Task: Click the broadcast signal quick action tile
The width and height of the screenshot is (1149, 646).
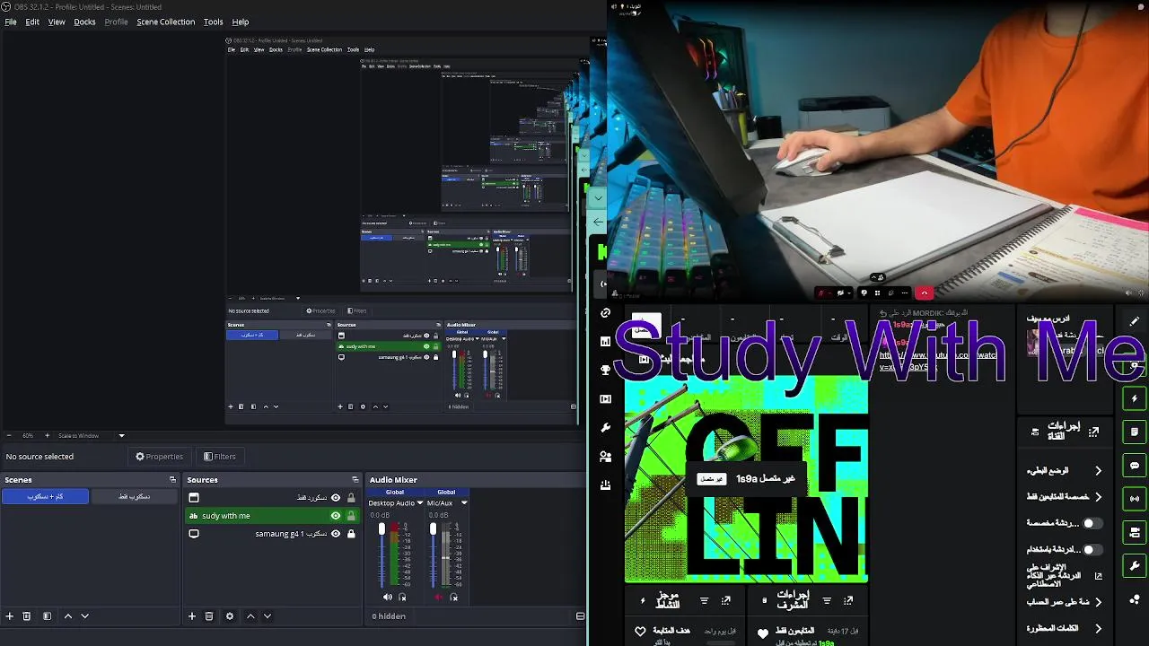Action: pyautogui.click(x=1135, y=499)
